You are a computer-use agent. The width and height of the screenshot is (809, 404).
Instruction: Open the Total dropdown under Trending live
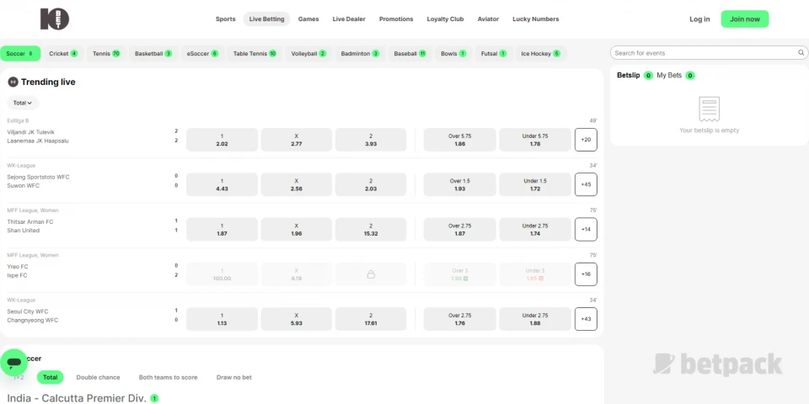23,103
